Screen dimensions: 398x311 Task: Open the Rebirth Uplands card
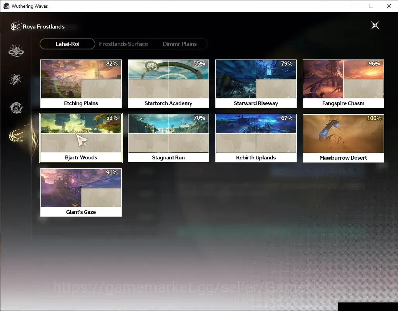pos(256,138)
